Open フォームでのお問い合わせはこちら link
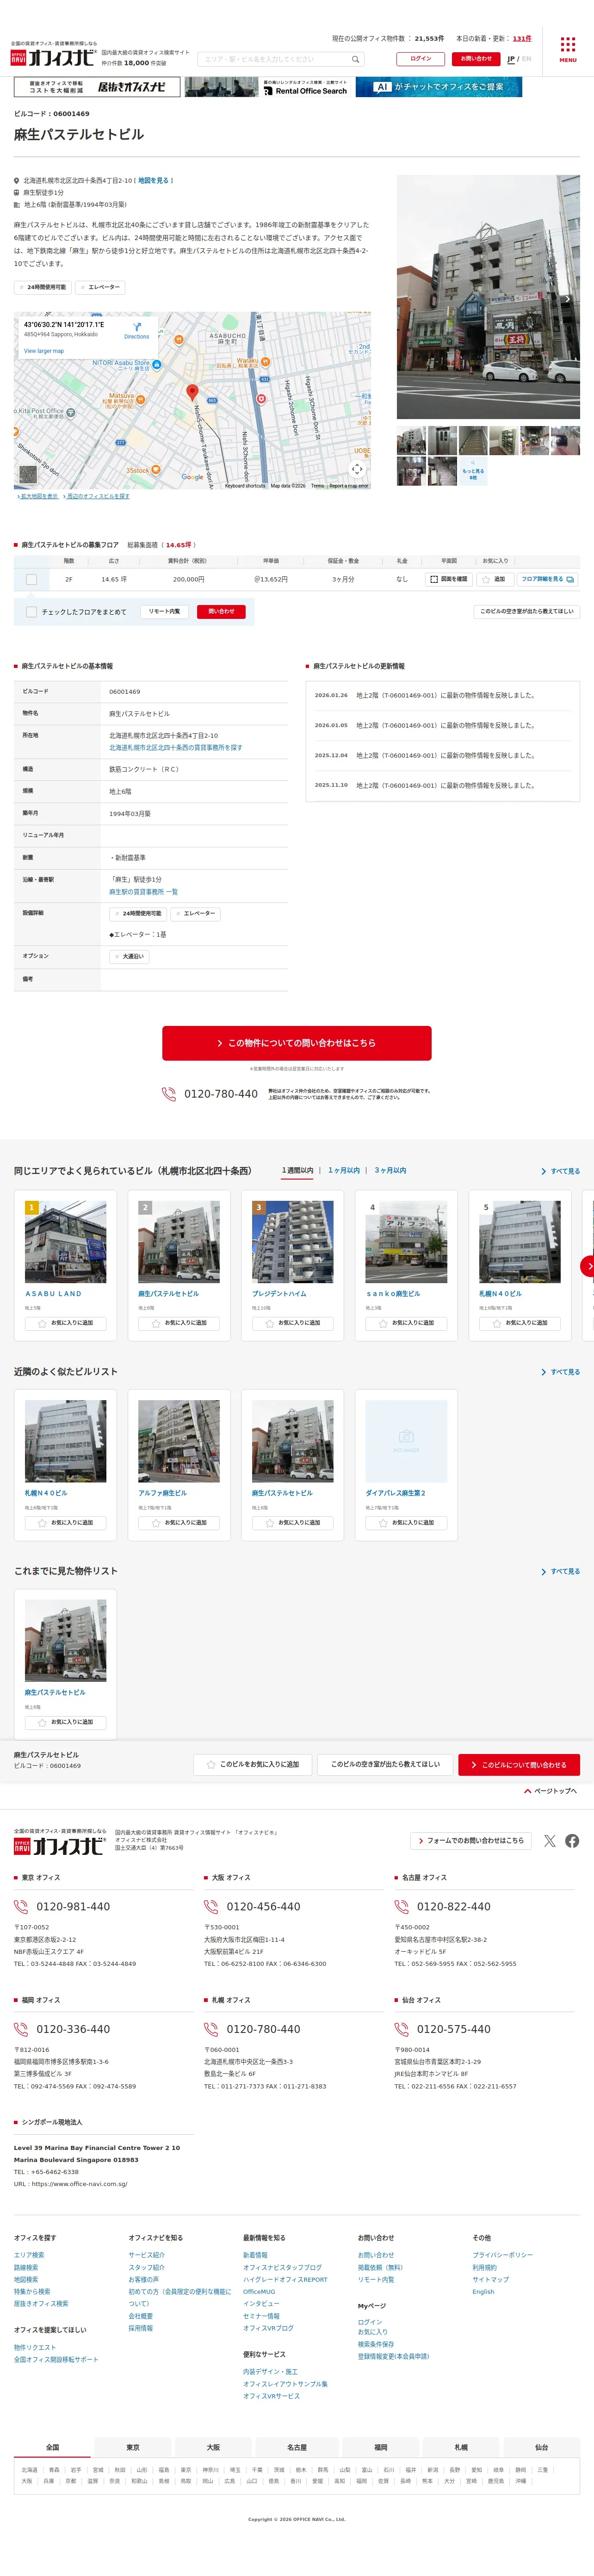 pyautogui.click(x=471, y=1840)
